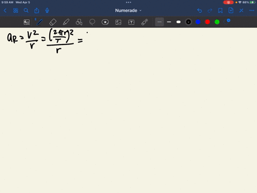Select the Highlighter tool
Image resolution: width=257 pixels, height=193 pixels.
coord(66,22)
